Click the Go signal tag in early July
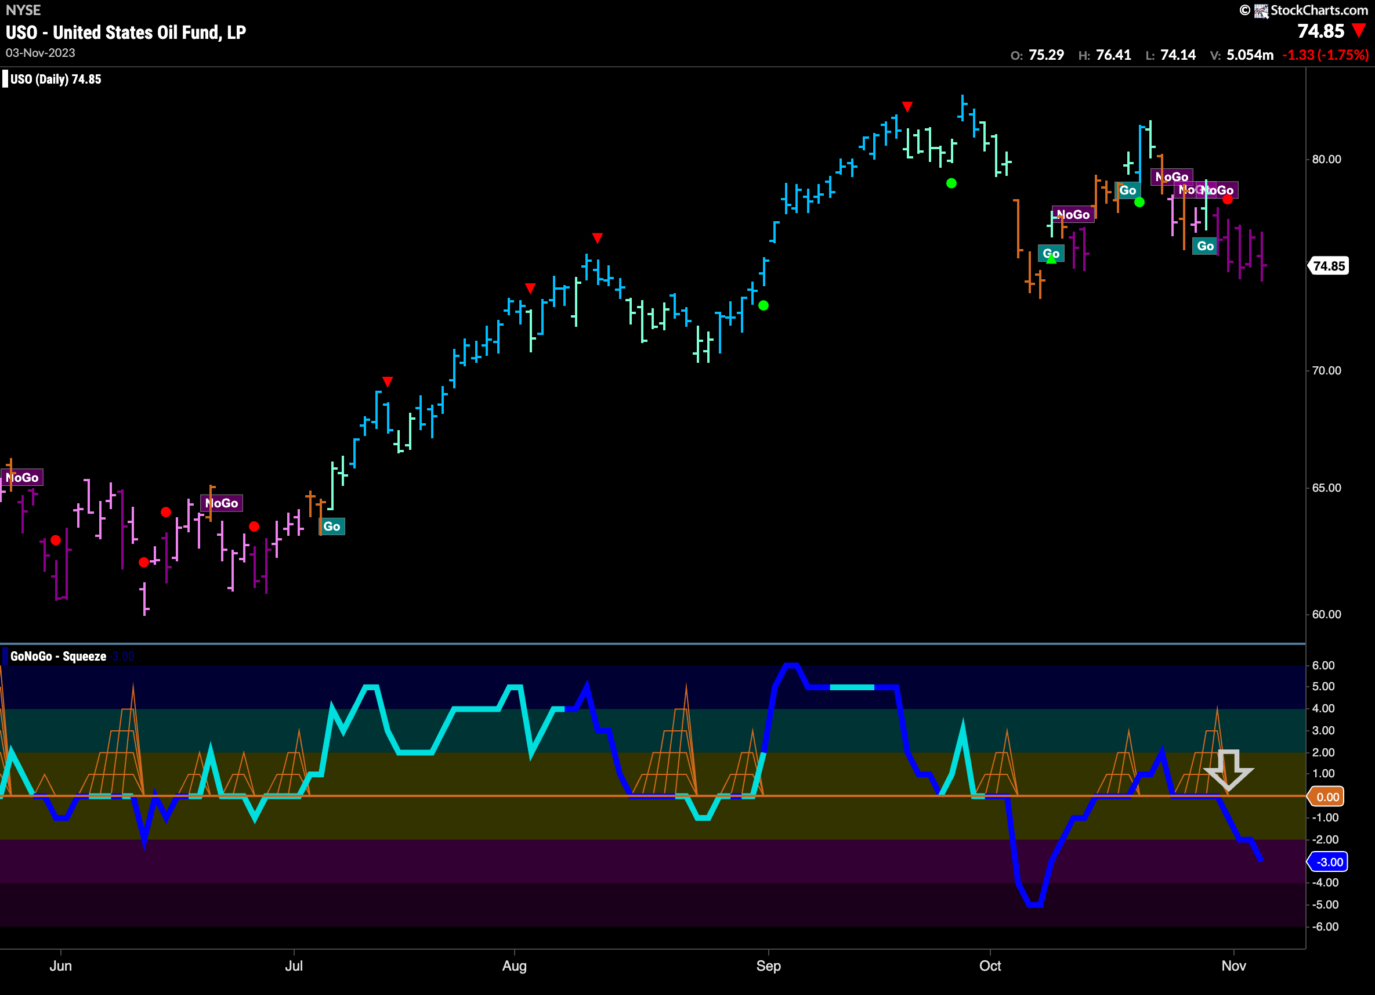1375x995 pixels. click(x=332, y=527)
